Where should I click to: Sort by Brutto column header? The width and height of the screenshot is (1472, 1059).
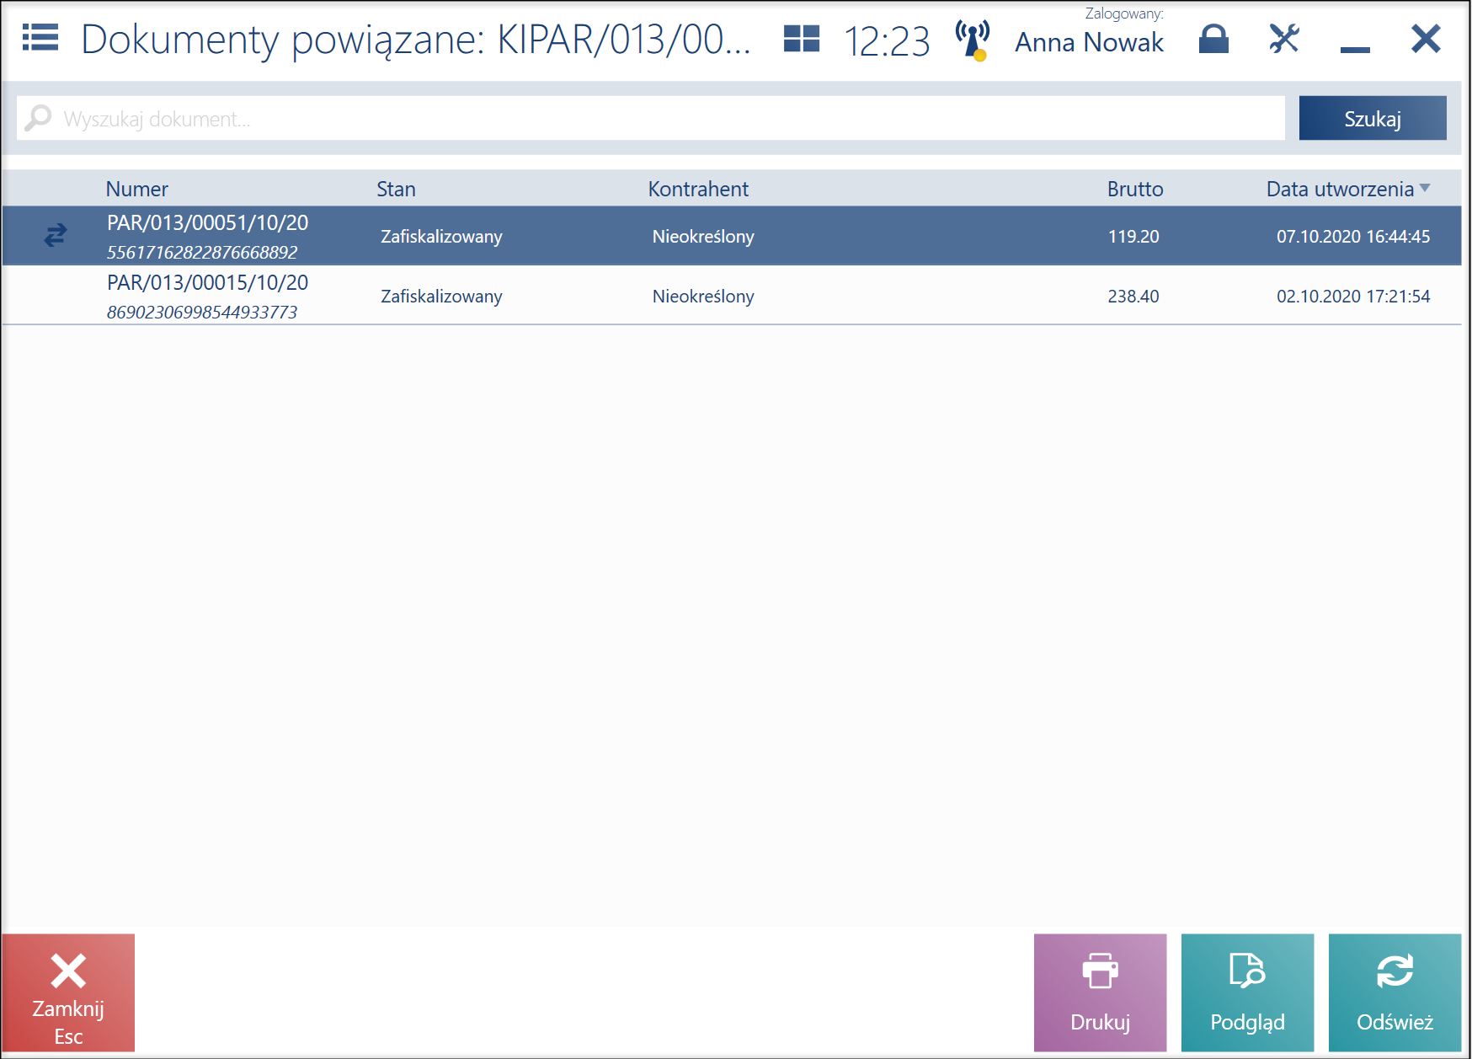coord(1135,189)
